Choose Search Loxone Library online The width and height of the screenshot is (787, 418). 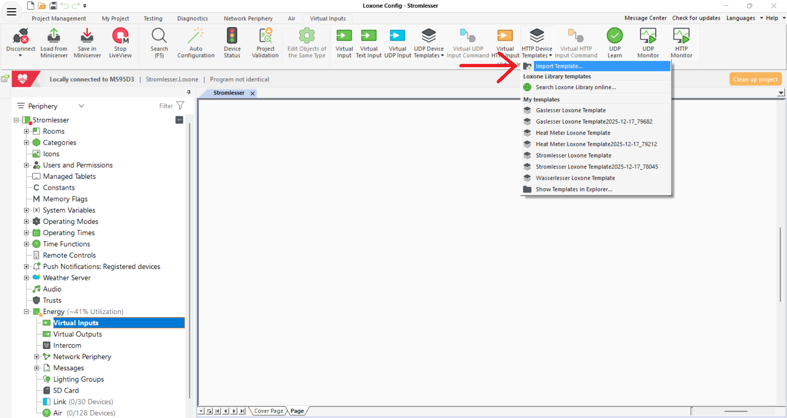(575, 87)
